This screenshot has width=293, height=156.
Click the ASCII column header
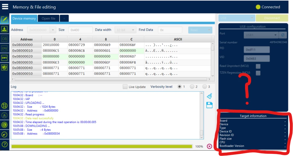coord(178,39)
